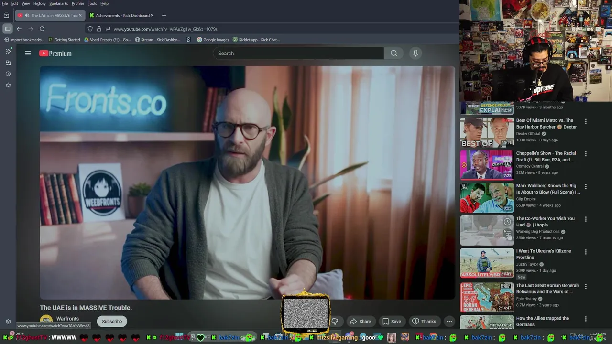Viewport: 612px width, 344px height.
Task: Send Thanks to the creator
Action: tap(424, 322)
